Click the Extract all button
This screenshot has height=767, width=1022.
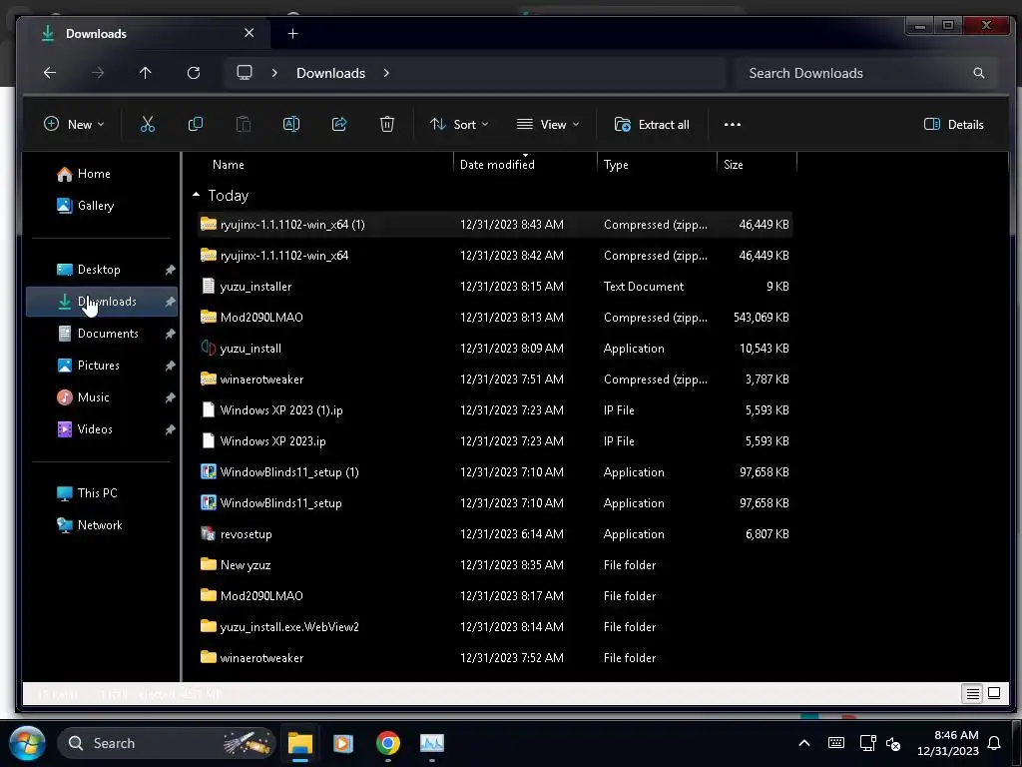651,124
